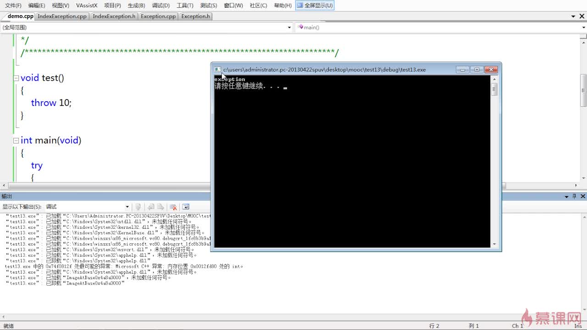This screenshot has height=330, width=587.
Task: Click the console vertical scrollbar thumb
Action: (494, 89)
